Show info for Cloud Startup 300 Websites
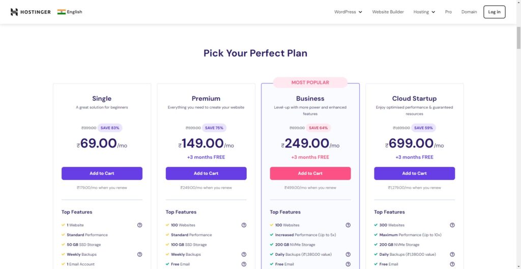 [x=452, y=225]
